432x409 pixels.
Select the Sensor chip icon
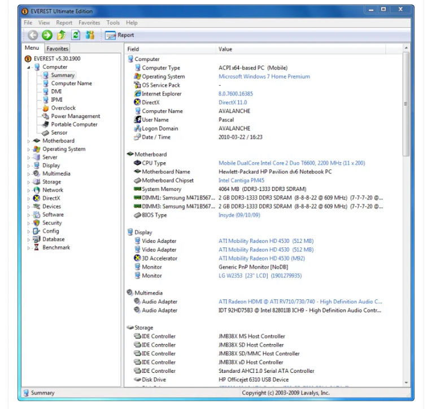(x=46, y=133)
